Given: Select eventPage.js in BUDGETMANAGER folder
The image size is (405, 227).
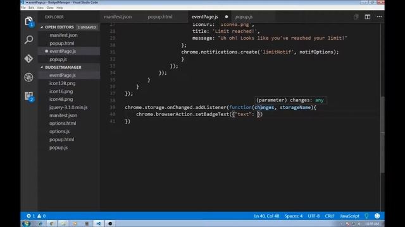Looking at the screenshot, I should (x=63, y=75).
